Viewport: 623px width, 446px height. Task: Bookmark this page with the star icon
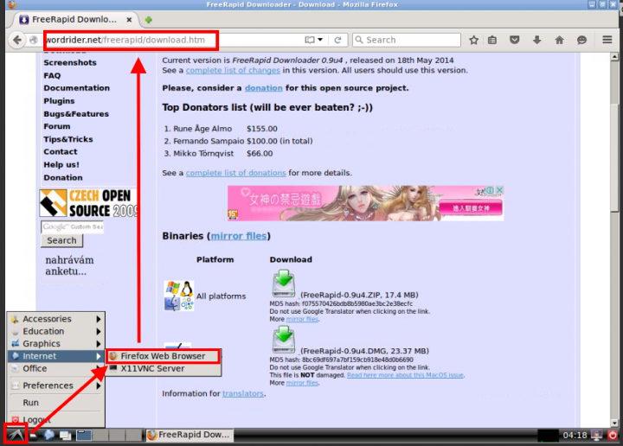473,40
